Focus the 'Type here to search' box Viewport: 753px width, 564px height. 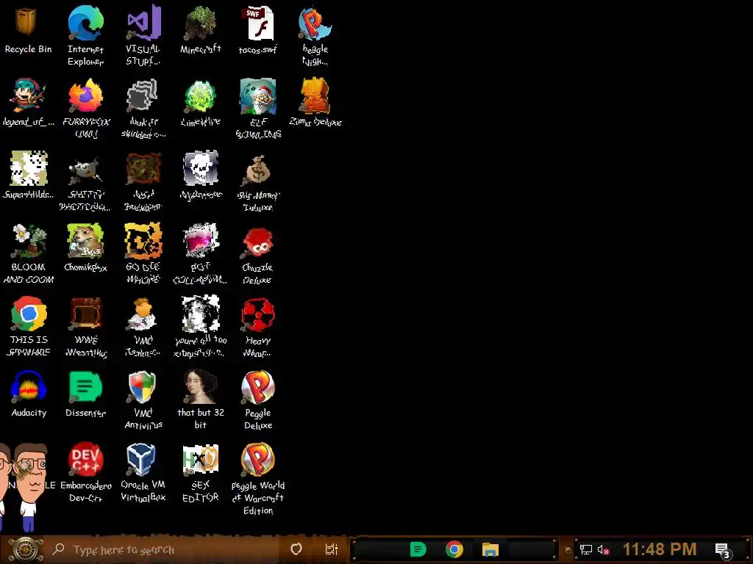tap(163, 549)
